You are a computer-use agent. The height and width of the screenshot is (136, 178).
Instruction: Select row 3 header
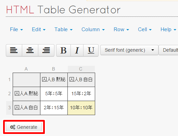pos(9,108)
